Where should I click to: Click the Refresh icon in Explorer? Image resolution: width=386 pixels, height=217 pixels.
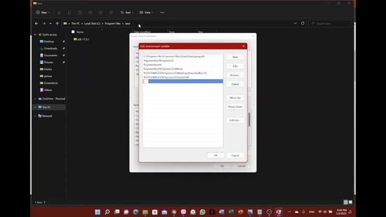(303, 24)
